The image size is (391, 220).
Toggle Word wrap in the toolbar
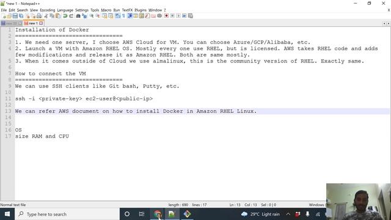click(117, 16)
